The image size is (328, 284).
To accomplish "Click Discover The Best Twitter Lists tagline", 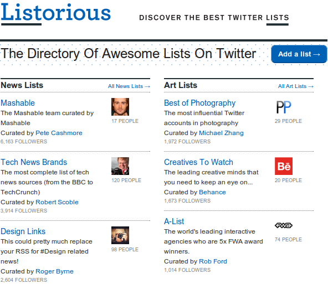I will click(214, 18).
